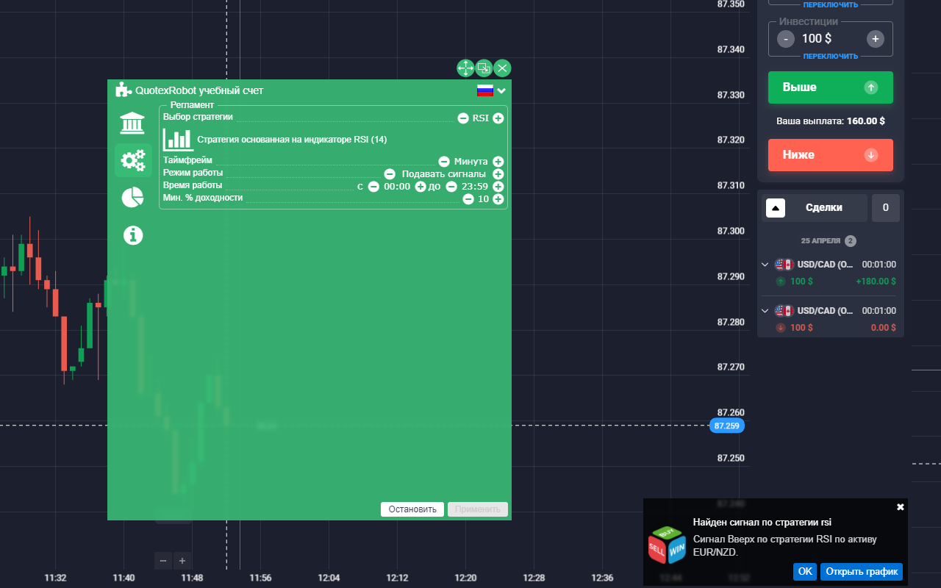Image resolution: width=941 pixels, height=588 pixels.
Task: Close the signal notification with X
Action: (x=901, y=507)
